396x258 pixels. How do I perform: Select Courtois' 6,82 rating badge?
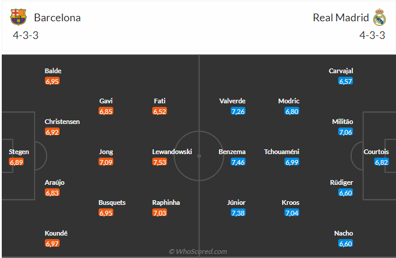(381, 162)
